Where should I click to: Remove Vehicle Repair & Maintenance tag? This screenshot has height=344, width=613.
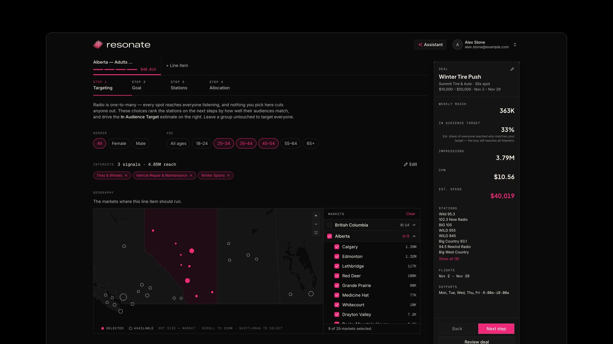click(x=191, y=176)
